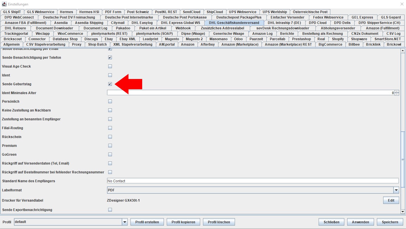The width and height of the screenshot is (406, 229).
Task: Switch to the Shopify tab
Action: (x=338, y=39)
